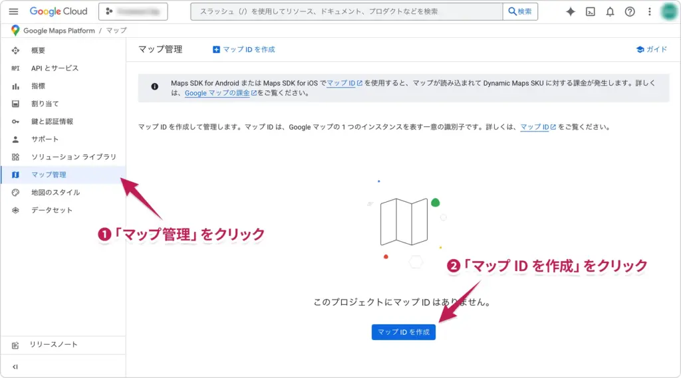Viewport: 681px width, 378px height.
Task: Click the person icon for サポート
Action: coord(15,140)
